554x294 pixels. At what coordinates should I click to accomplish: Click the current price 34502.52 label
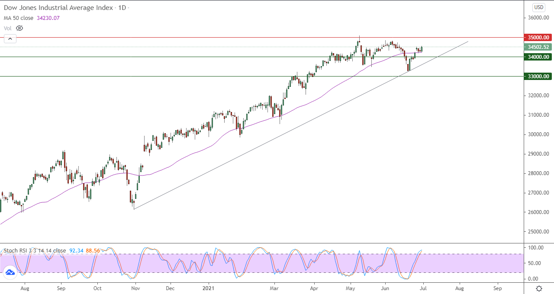(537, 47)
